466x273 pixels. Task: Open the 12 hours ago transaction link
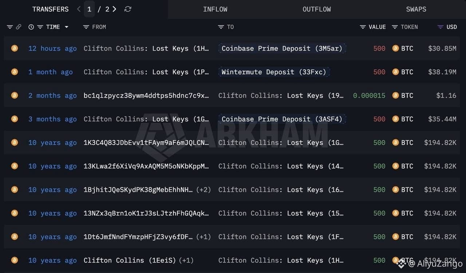[52, 48]
